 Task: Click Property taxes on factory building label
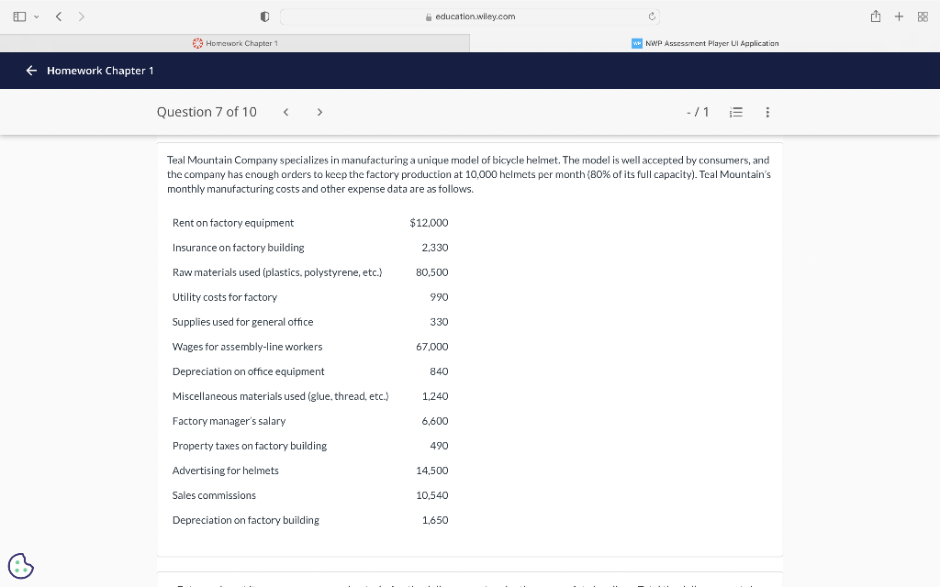[x=250, y=446]
